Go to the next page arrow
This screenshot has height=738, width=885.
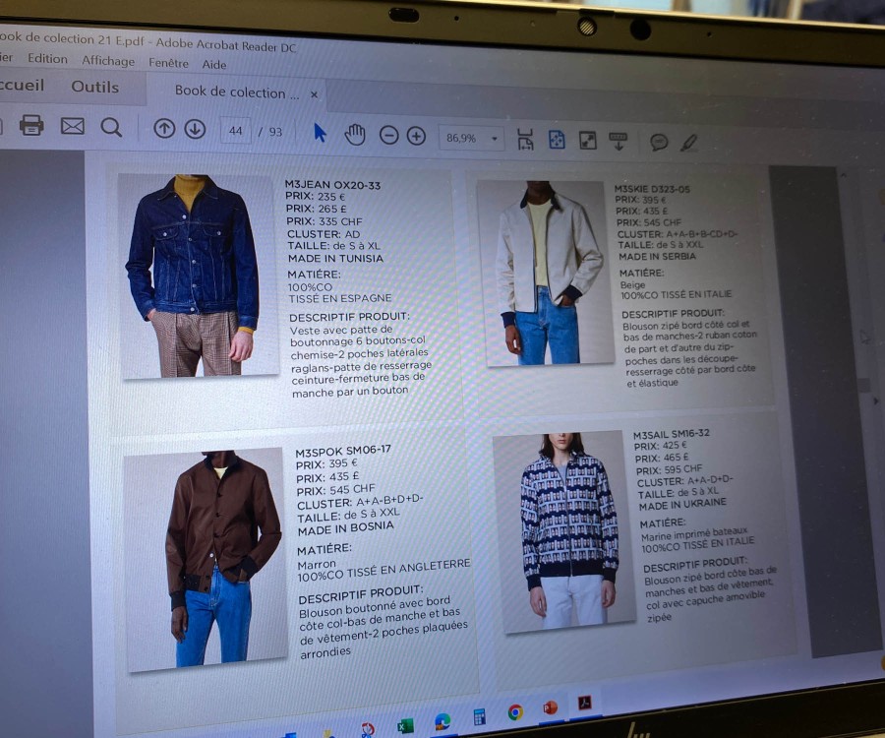click(197, 129)
